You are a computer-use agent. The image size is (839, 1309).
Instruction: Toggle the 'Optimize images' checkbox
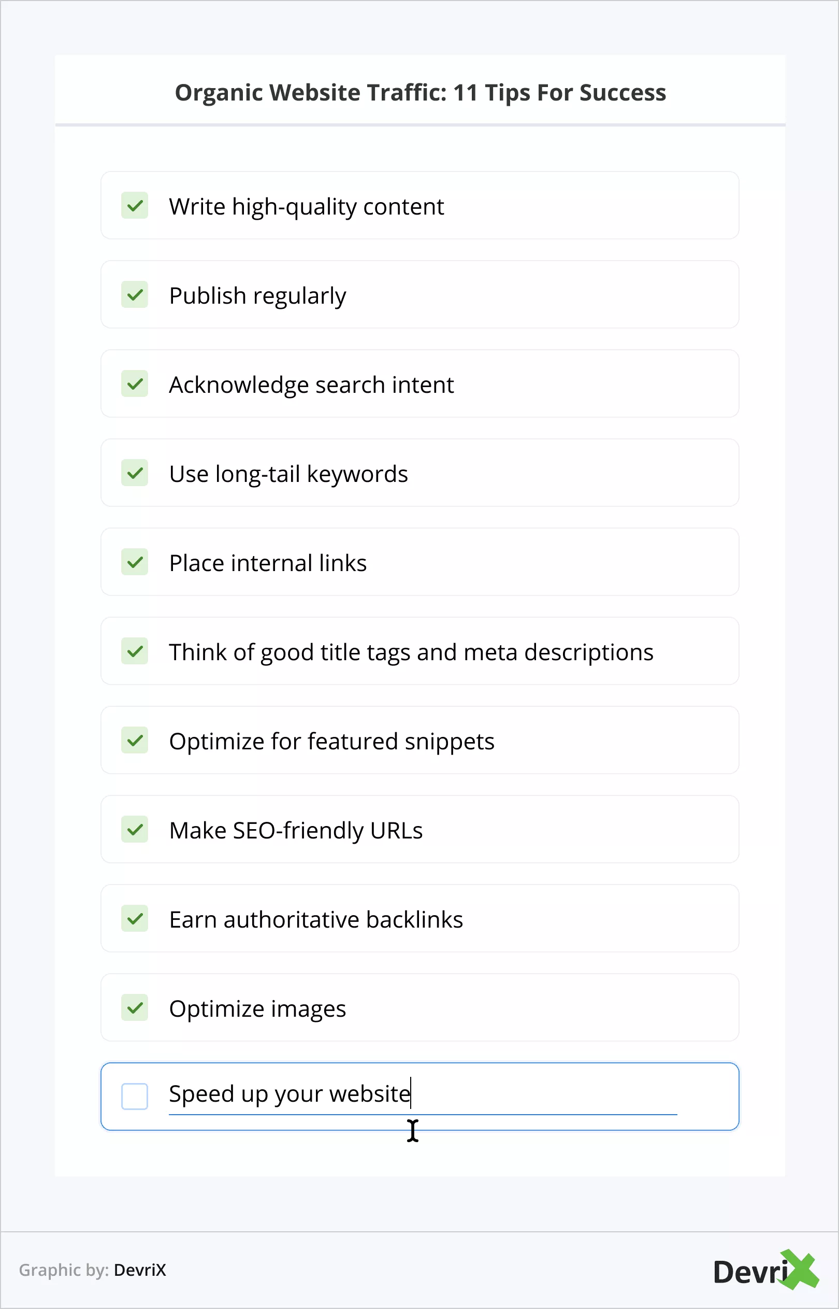[x=135, y=1007]
